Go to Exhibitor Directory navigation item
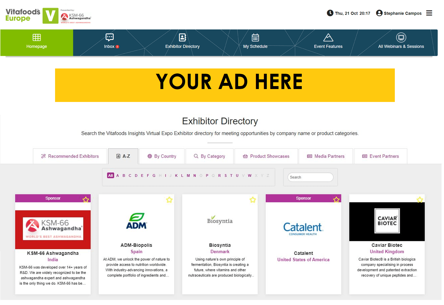 click(182, 43)
